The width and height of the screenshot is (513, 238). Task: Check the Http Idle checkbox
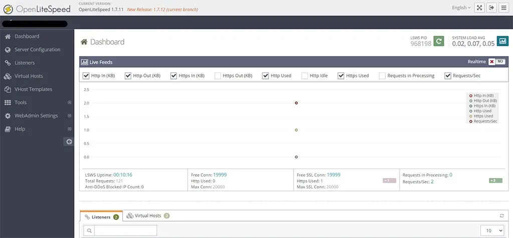(x=305, y=75)
